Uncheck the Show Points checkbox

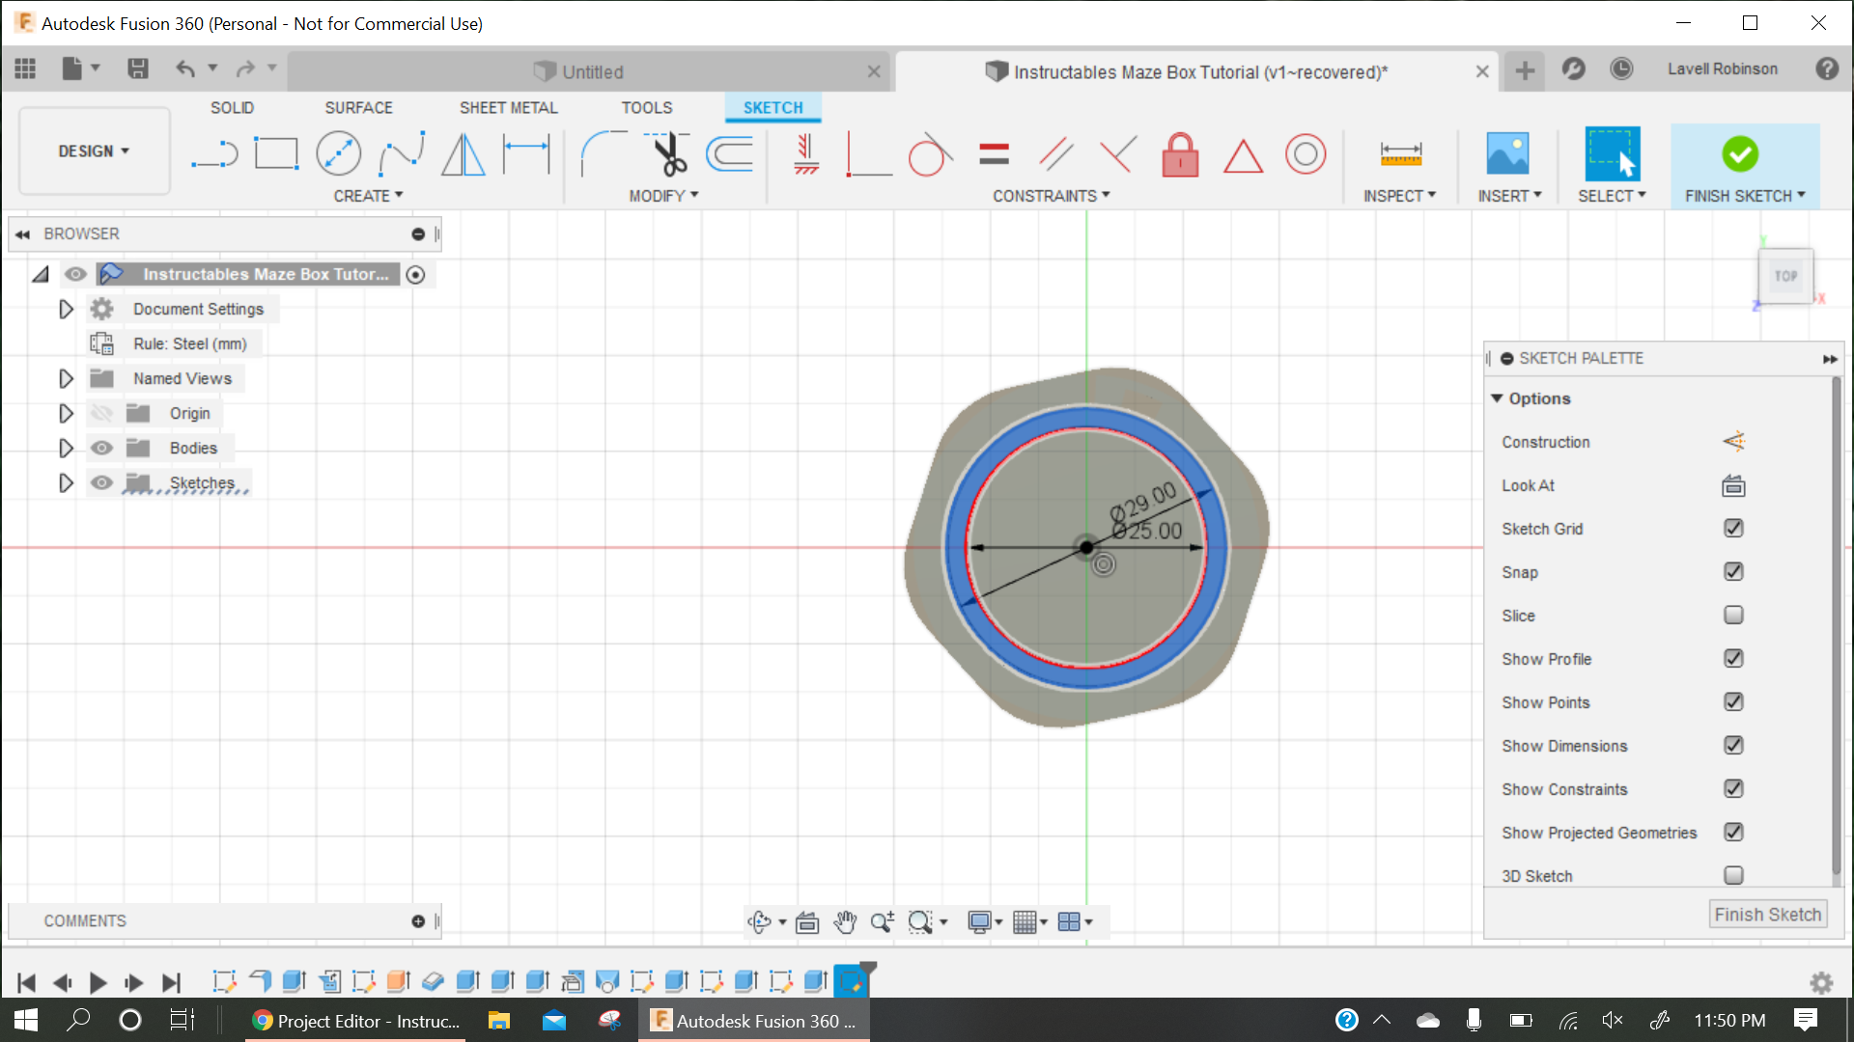1733,702
